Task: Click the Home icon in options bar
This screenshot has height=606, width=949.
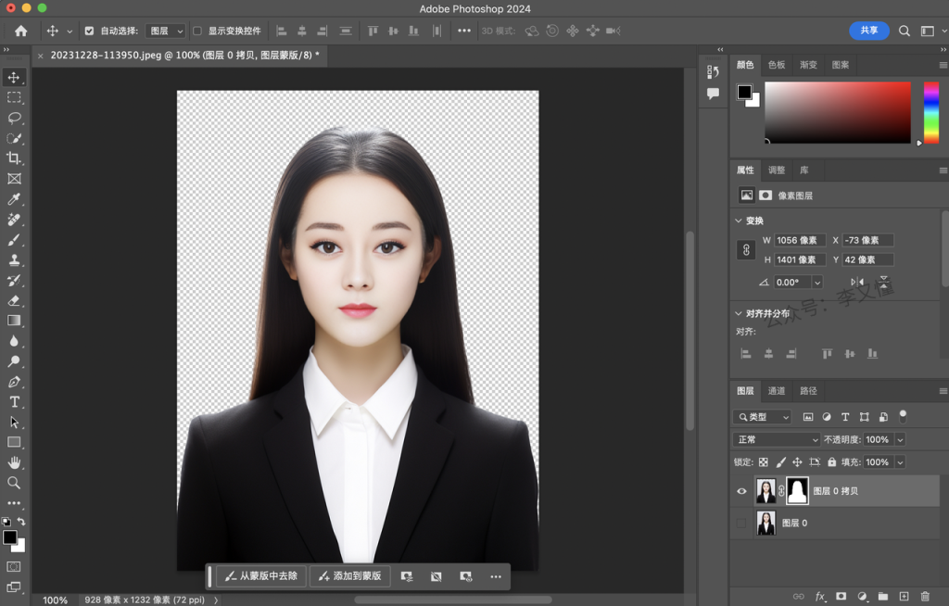Action: 20,31
